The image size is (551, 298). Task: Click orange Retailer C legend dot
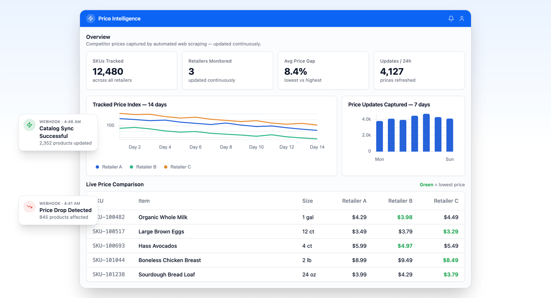[x=166, y=167]
